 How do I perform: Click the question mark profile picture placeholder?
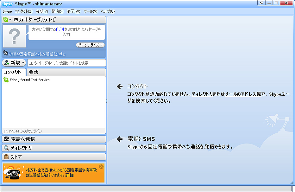[x=15, y=36]
